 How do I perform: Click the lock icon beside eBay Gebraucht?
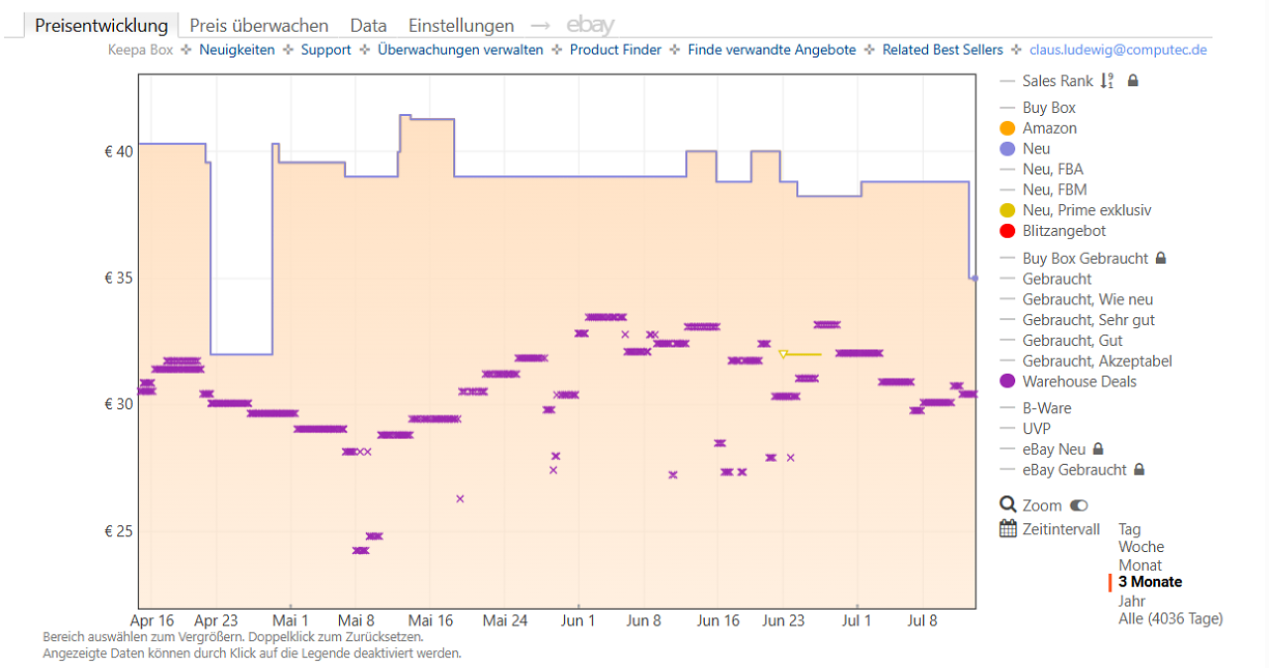pyautogui.click(x=1139, y=470)
